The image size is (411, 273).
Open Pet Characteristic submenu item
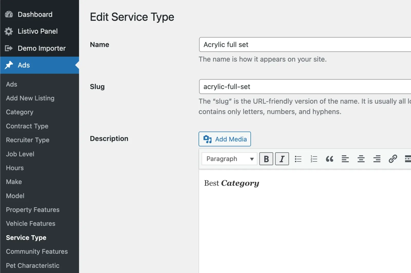coord(33,266)
